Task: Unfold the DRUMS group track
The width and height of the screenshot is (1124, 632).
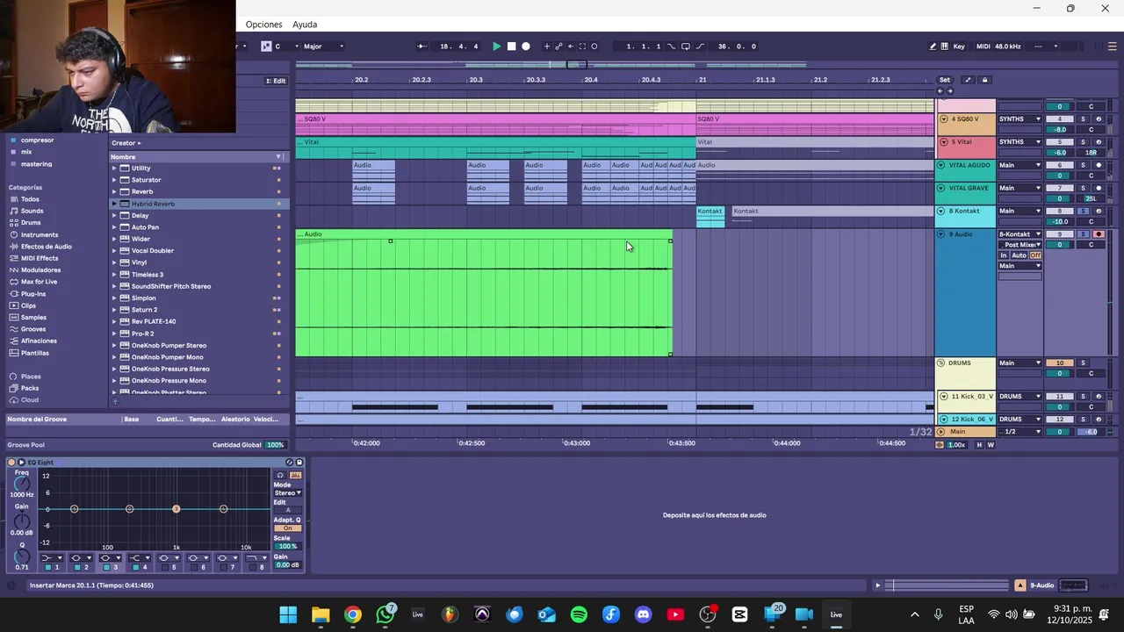Action: (x=941, y=363)
